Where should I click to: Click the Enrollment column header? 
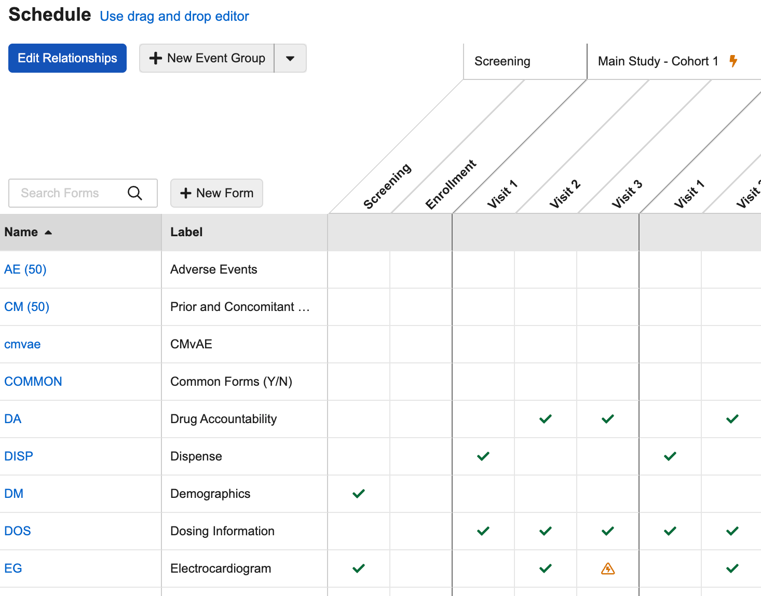(x=450, y=185)
